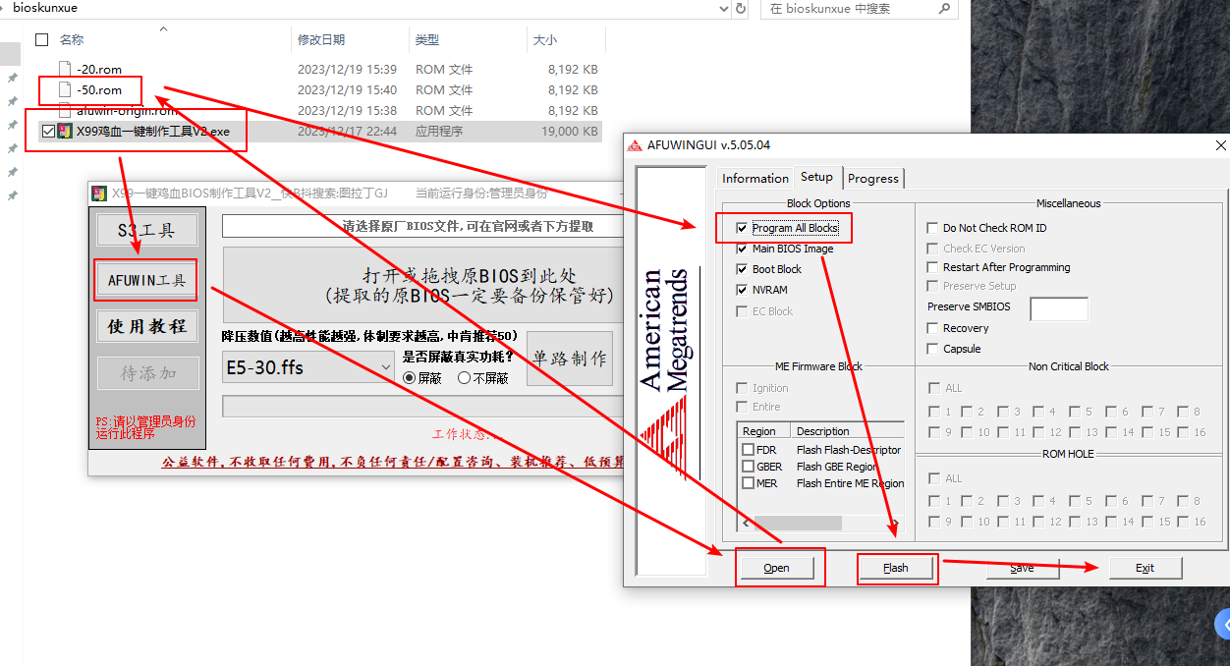Enable Do Not Check ROM ID
The image size is (1230, 666).
point(932,228)
